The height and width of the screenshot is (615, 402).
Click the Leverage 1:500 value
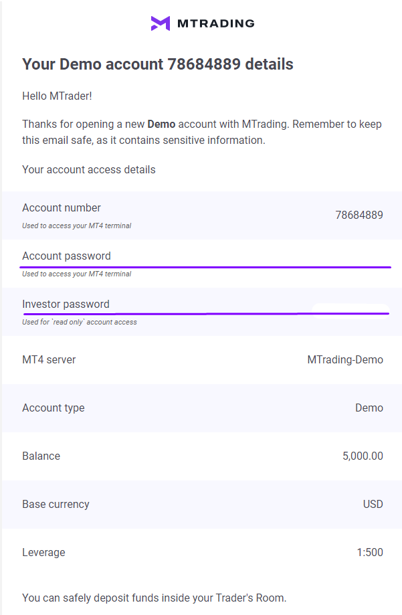370,552
